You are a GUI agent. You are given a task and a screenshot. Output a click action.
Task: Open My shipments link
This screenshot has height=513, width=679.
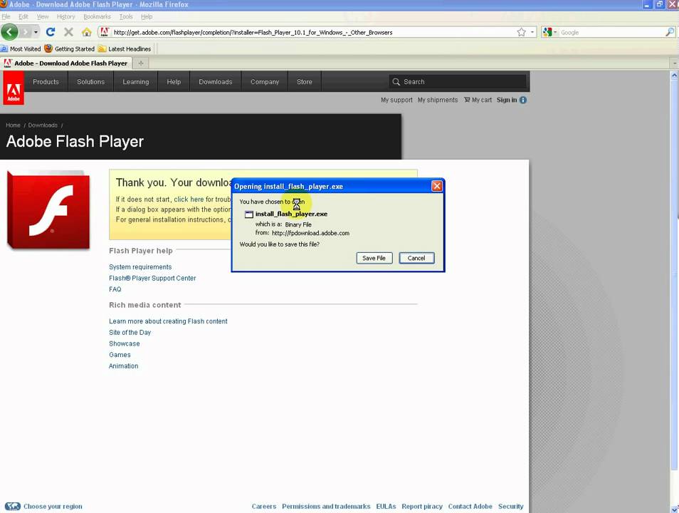coord(438,100)
